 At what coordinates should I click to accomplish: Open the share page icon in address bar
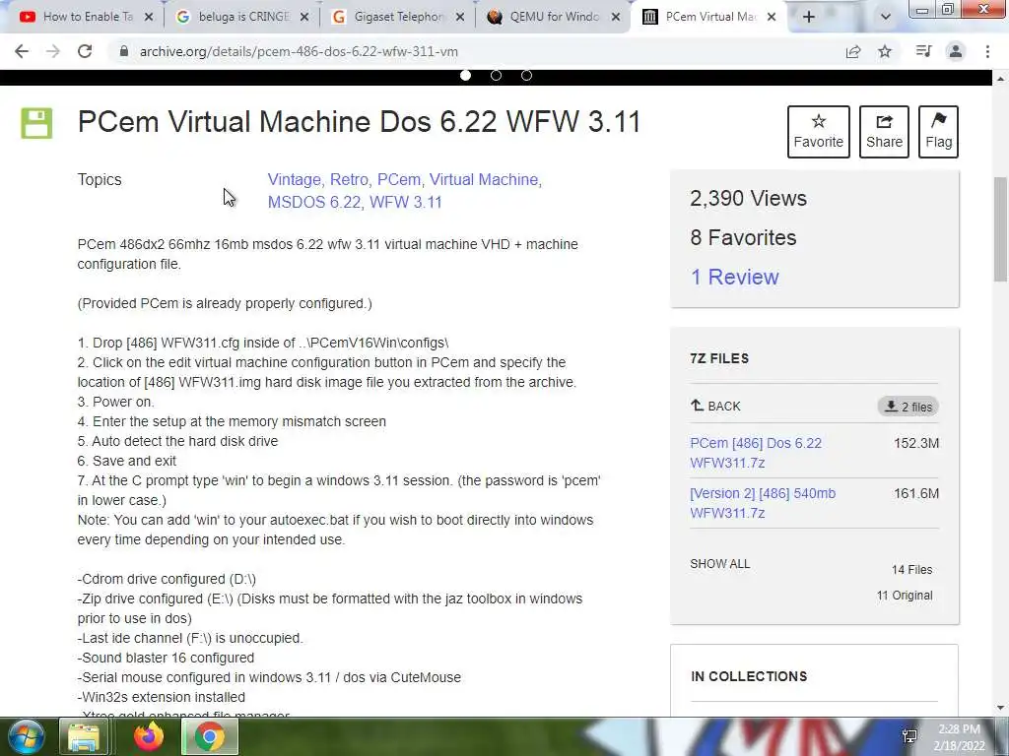[853, 51]
